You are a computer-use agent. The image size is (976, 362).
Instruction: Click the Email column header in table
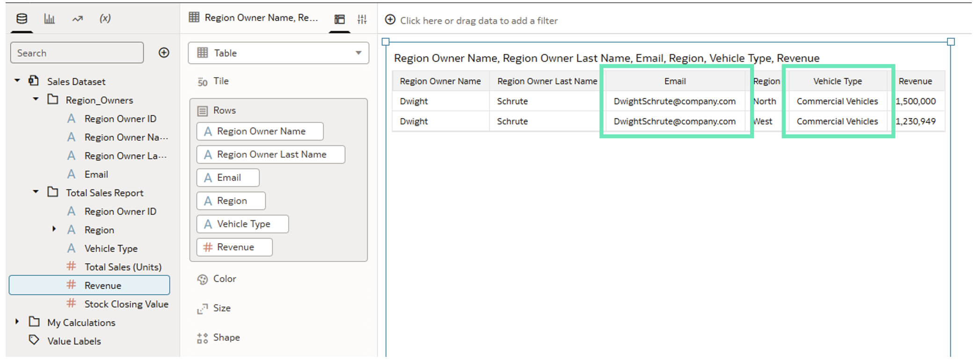[674, 81]
